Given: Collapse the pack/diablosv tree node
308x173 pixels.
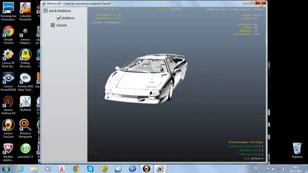Looking at the screenshot, I should click(x=46, y=11).
